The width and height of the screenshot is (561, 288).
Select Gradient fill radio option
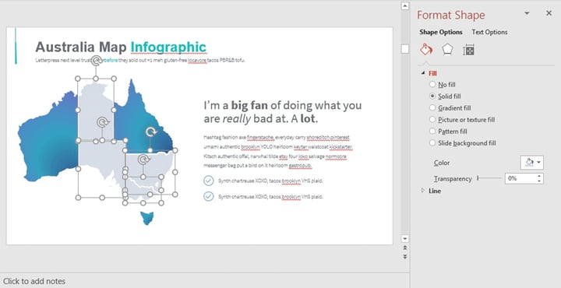coord(432,108)
